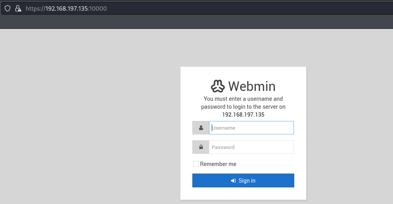Click the Remember me label text
Viewport: 393px width, 204px height.
coord(218,164)
